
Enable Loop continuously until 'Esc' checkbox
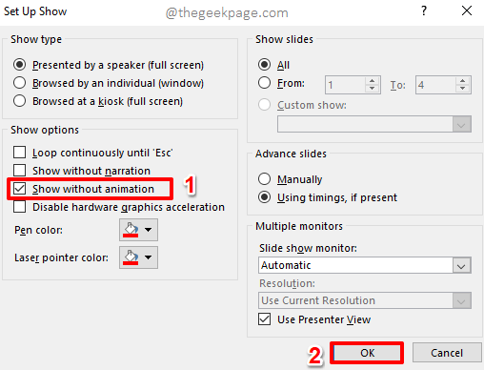click(x=20, y=153)
